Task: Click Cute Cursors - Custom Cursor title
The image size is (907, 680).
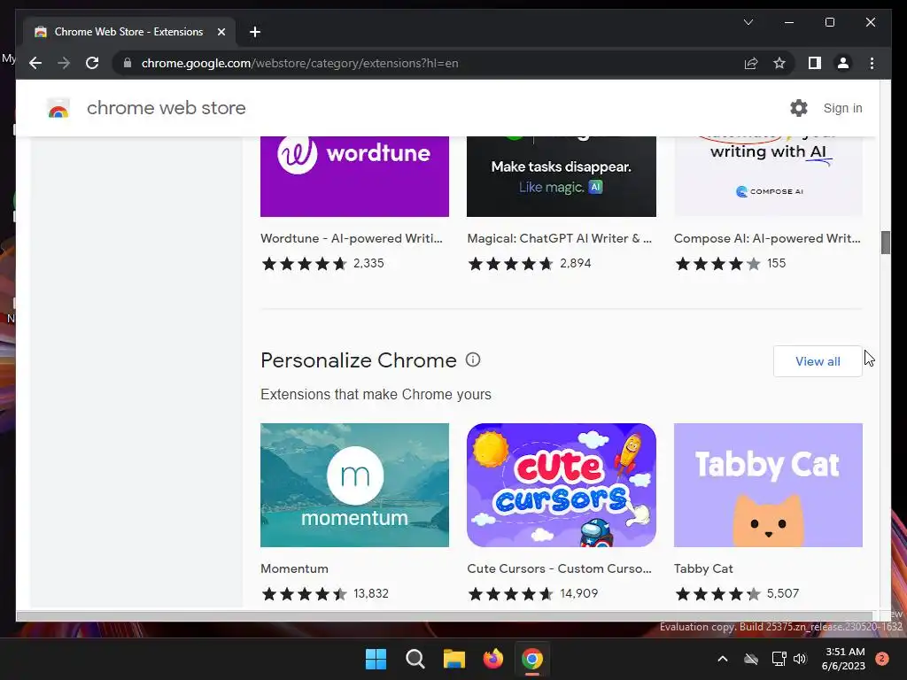Action: coord(559,568)
